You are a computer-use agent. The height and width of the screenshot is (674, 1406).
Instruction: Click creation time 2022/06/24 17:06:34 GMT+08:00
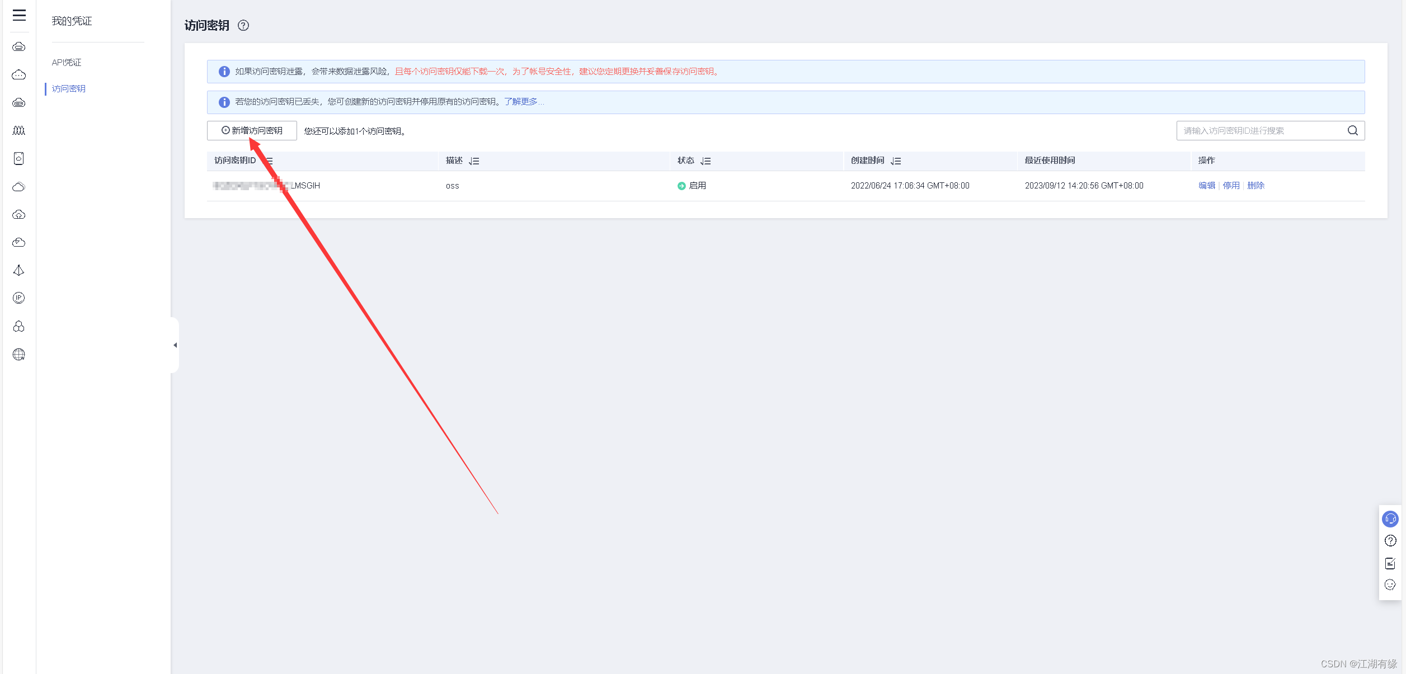[x=910, y=186]
